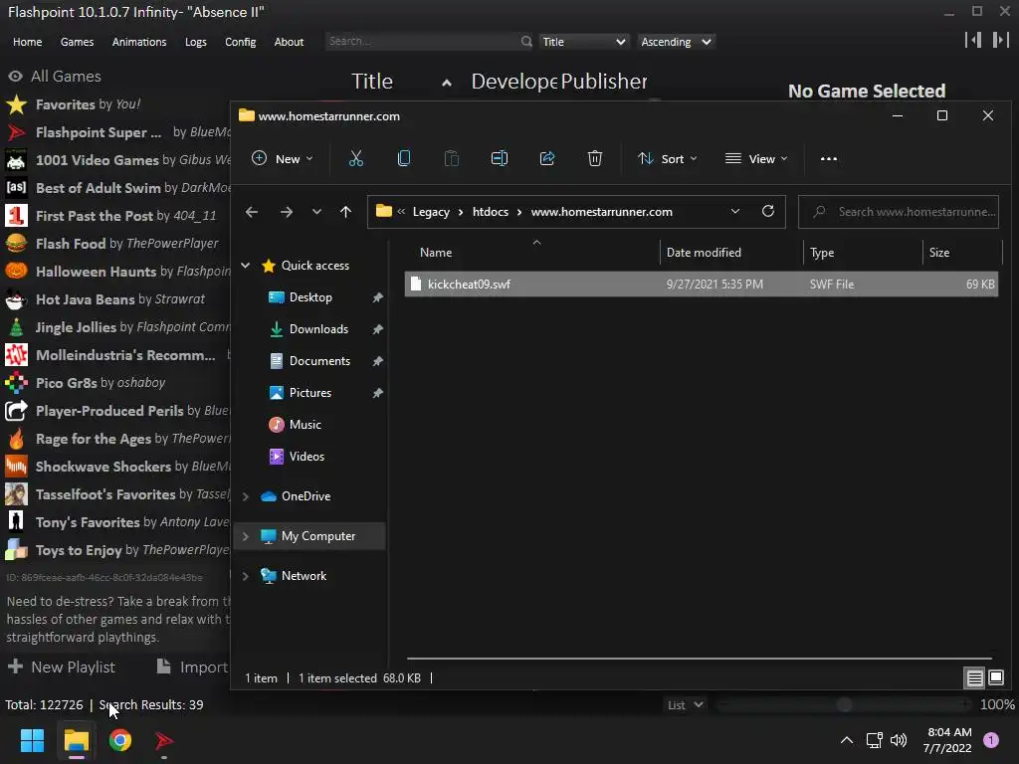Open the View dropdown

click(x=756, y=158)
